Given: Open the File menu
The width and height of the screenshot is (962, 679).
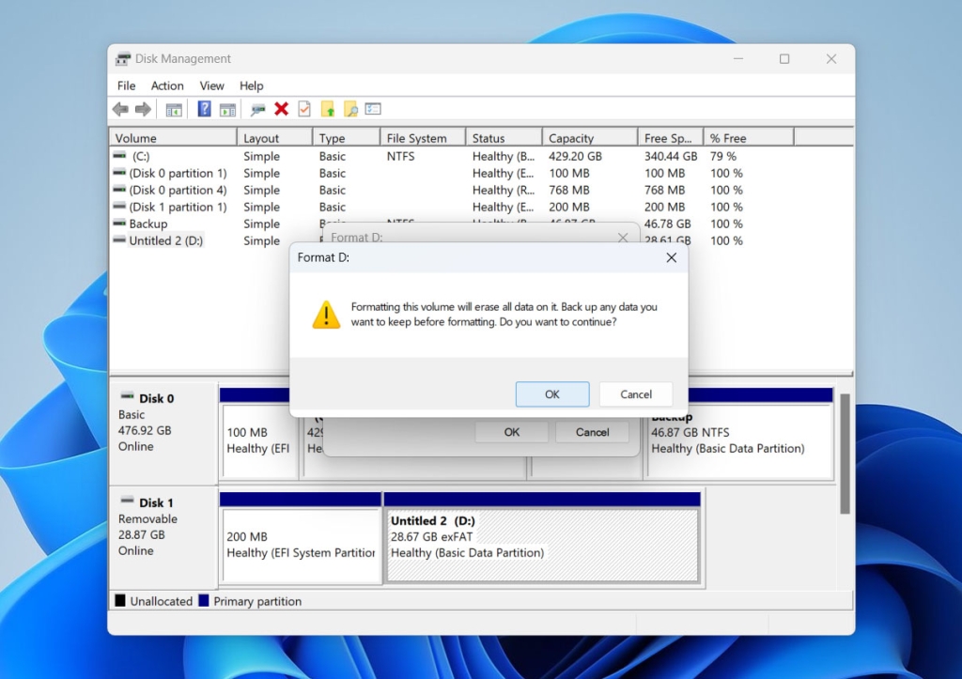Looking at the screenshot, I should click(126, 85).
